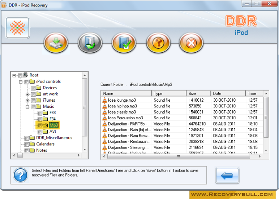Click the Root computer icon in tree
The height and width of the screenshot is (199, 279).
click(25, 75)
